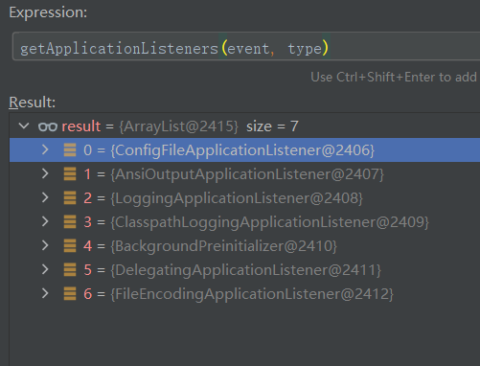Select the DelegatingApplicationListener@2411 row
Viewport: 480px width, 366px height.
coord(244,270)
